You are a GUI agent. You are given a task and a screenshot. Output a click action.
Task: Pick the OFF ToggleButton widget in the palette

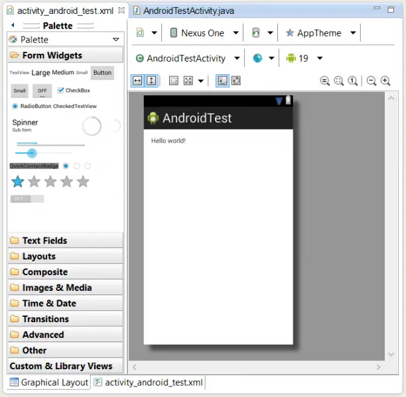(42, 90)
